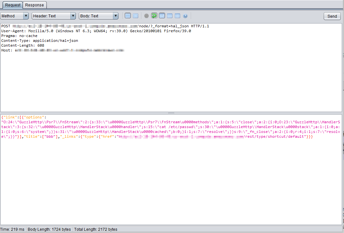The image size is (344, 233).
Task: Select the tabbed request/response layout icon
Action: tap(162, 16)
